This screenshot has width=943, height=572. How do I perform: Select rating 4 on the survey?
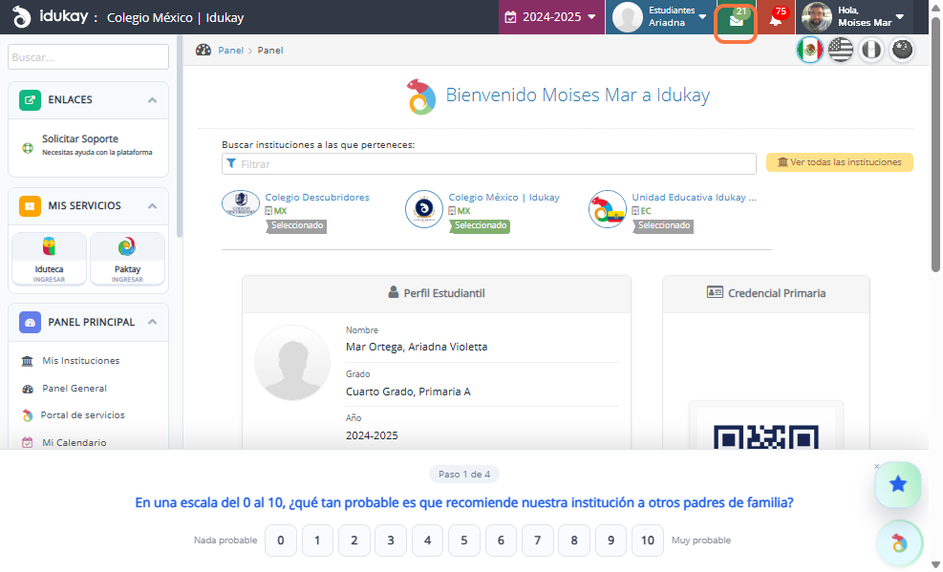pos(428,540)
